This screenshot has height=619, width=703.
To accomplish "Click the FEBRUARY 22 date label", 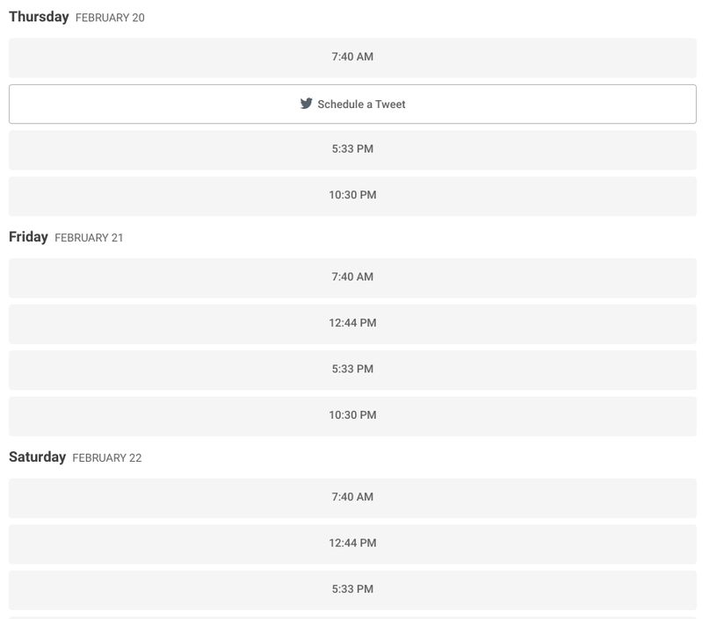I will 106,457.
